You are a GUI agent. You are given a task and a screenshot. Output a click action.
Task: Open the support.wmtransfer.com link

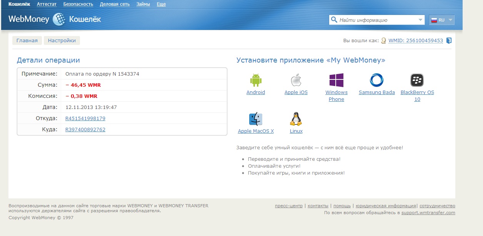(x=428, y=213)
